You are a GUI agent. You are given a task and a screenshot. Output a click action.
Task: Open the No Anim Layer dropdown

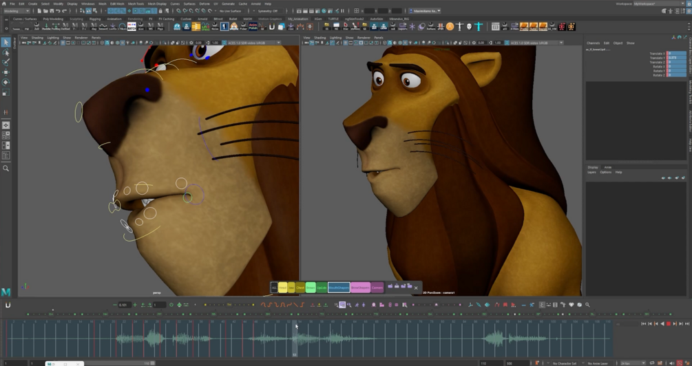tap(600, 363)
